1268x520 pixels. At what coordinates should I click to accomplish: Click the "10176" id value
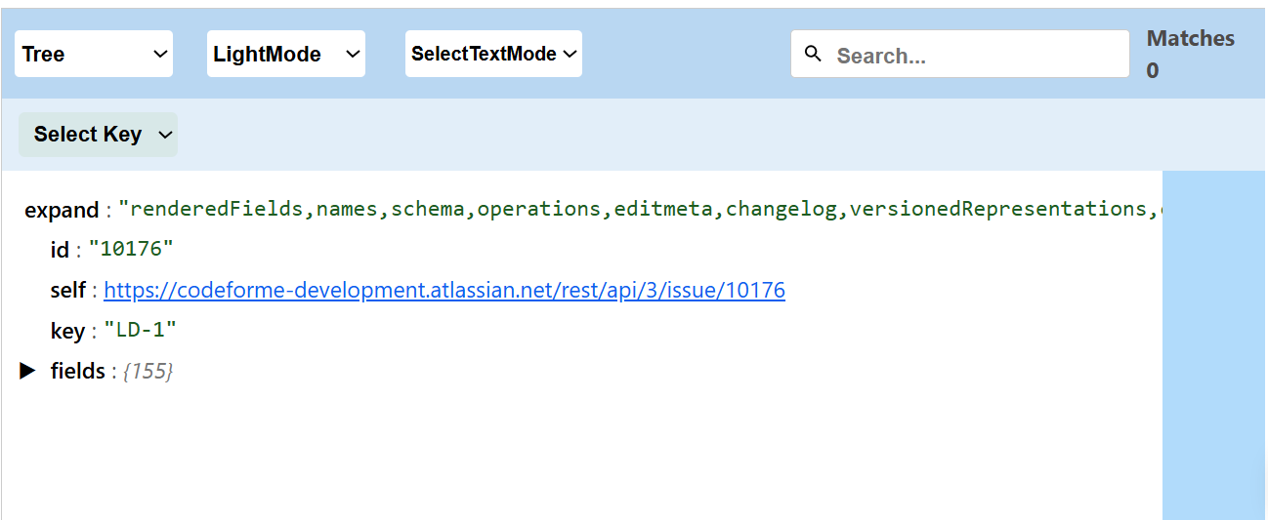click(131, 250)
